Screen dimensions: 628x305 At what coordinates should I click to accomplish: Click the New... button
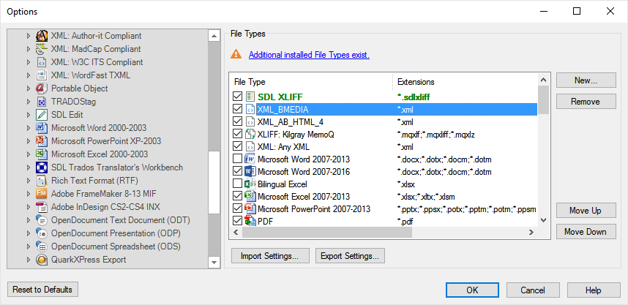[586, 80]
